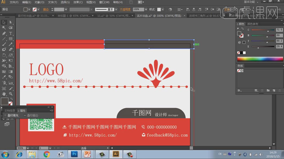This screenshot has width=284, height=159.
Task: Select the Hand tool
Action: click(4, 94)
